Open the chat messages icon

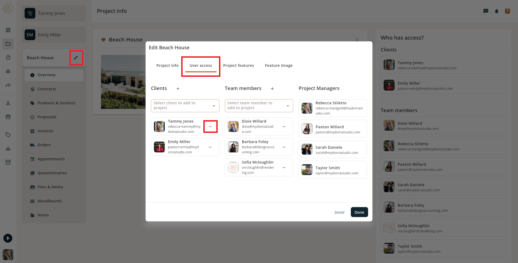click(x=486, y=11)
